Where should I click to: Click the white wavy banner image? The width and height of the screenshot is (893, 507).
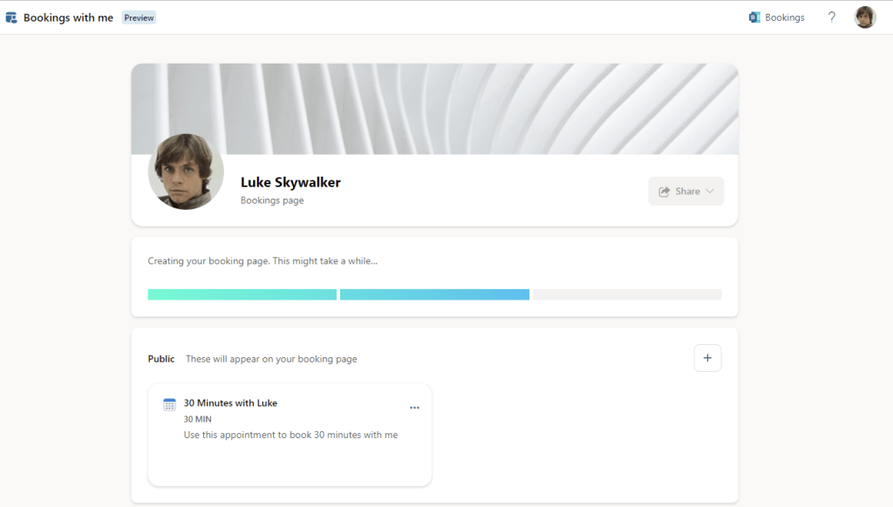click(x=480, y=105)
